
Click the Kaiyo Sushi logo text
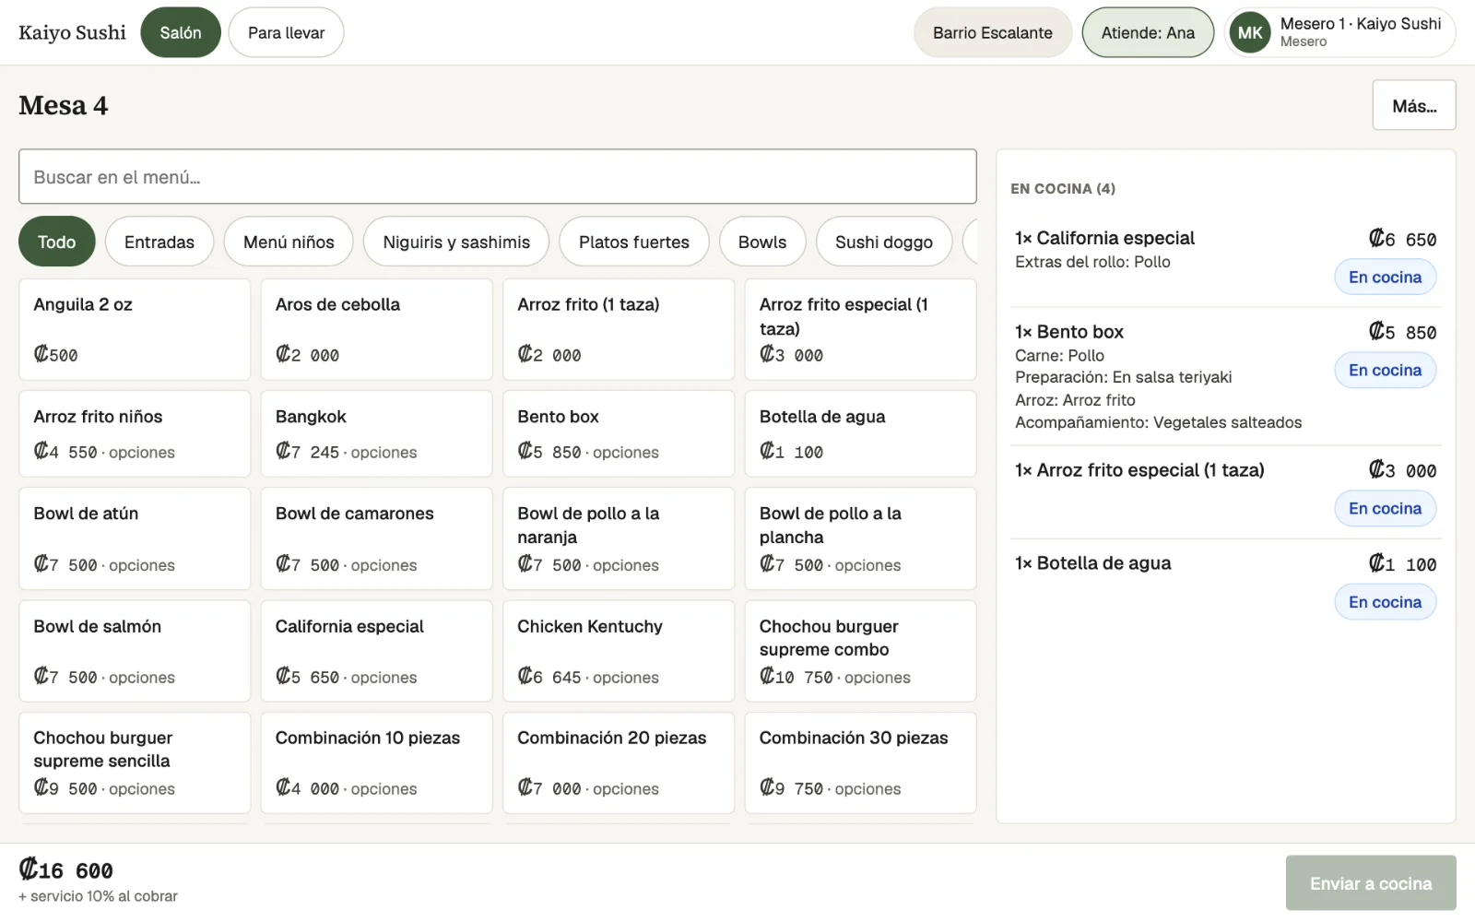point(72,32)
